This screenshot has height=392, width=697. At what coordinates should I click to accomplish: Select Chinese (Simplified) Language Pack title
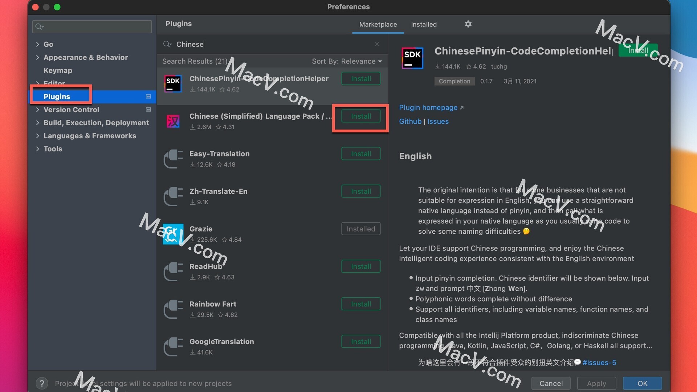(261, 116)
